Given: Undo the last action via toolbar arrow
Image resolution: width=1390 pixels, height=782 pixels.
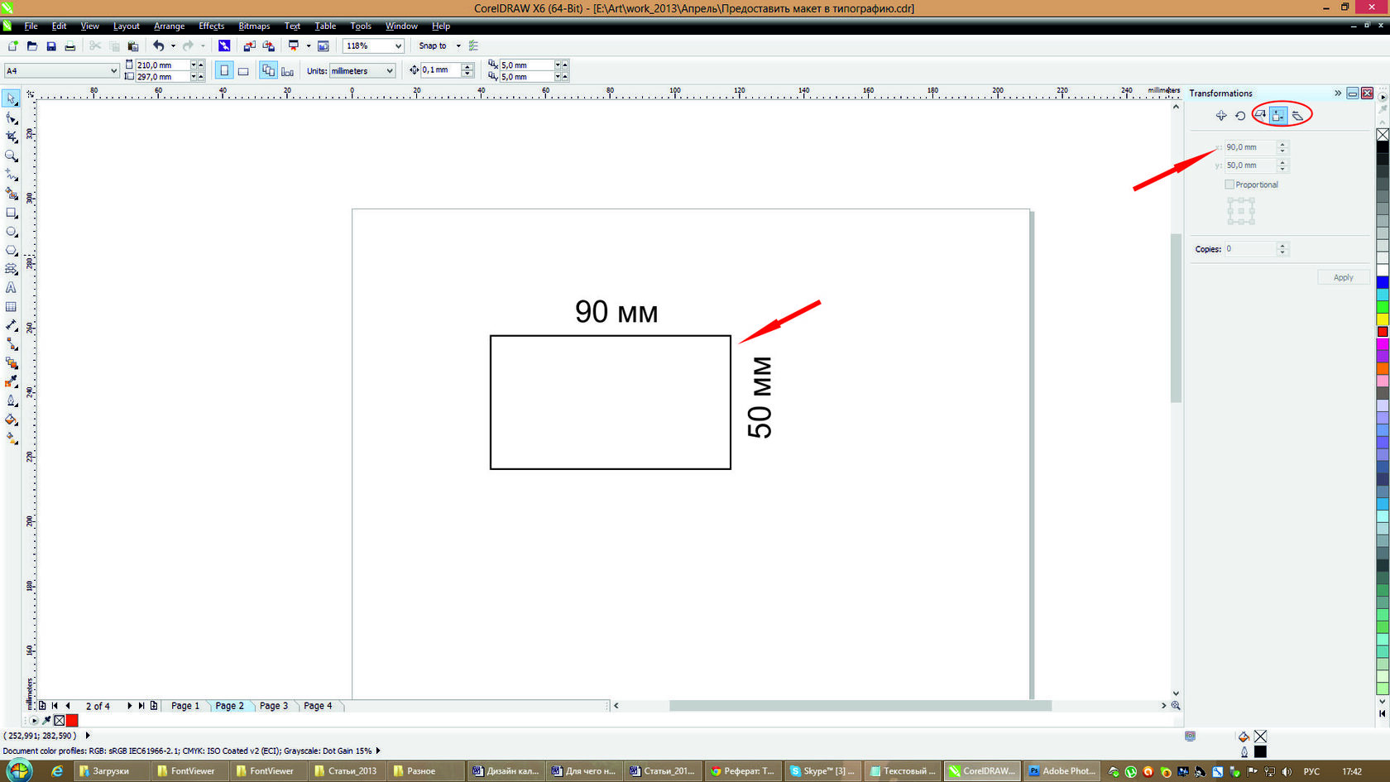Looking at the screenshot, I should coord(158,46).
